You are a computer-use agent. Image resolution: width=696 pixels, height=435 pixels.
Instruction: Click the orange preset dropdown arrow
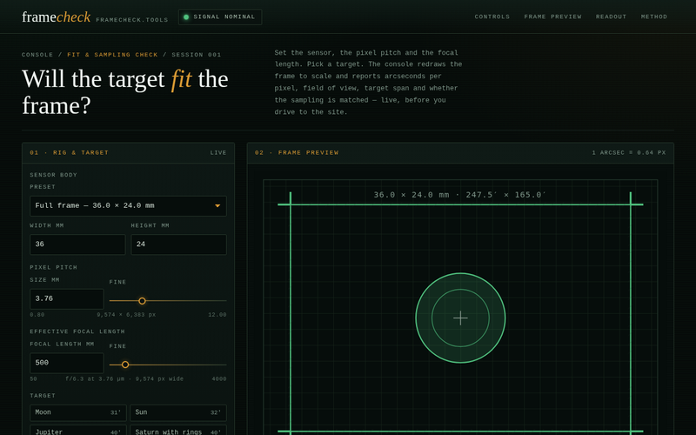[217, 206]
